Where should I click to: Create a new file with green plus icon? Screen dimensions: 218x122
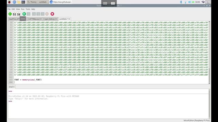(10, 14)
